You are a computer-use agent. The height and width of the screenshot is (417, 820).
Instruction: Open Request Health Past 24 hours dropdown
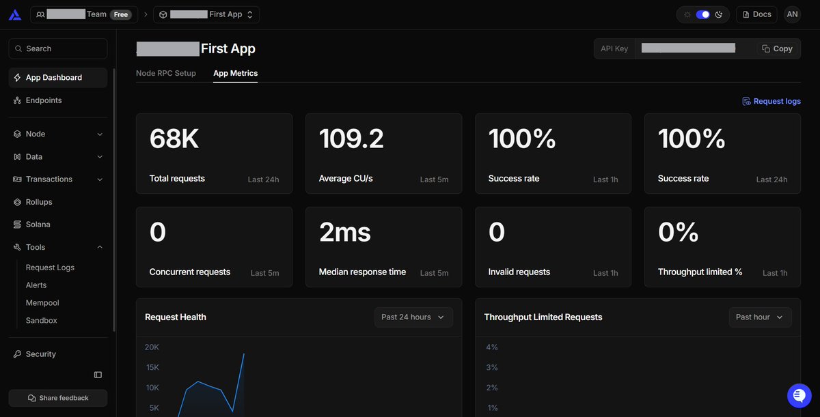pyautogui.click(x=413, y=317)
